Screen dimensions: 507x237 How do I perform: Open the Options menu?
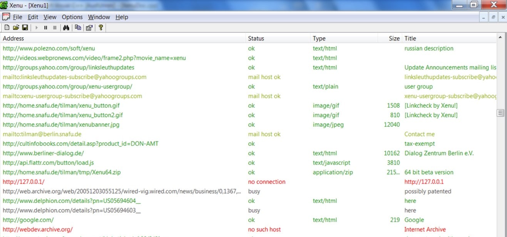(72, 17)
